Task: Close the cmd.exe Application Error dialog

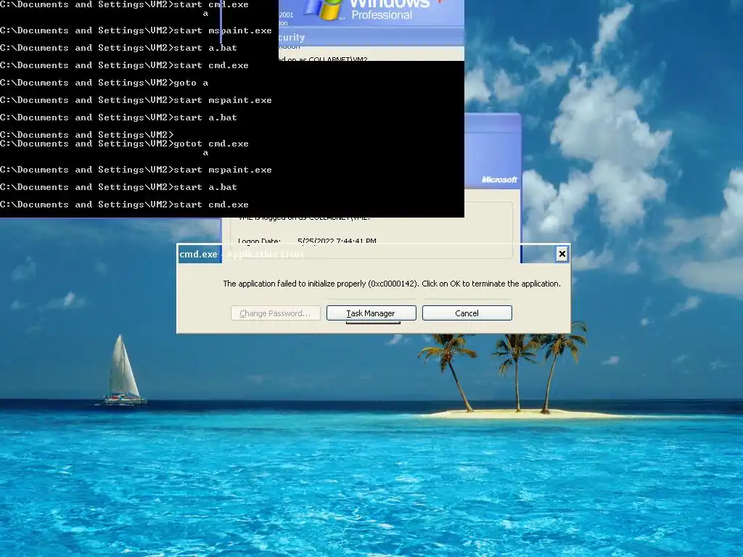Action: point(562,254)
